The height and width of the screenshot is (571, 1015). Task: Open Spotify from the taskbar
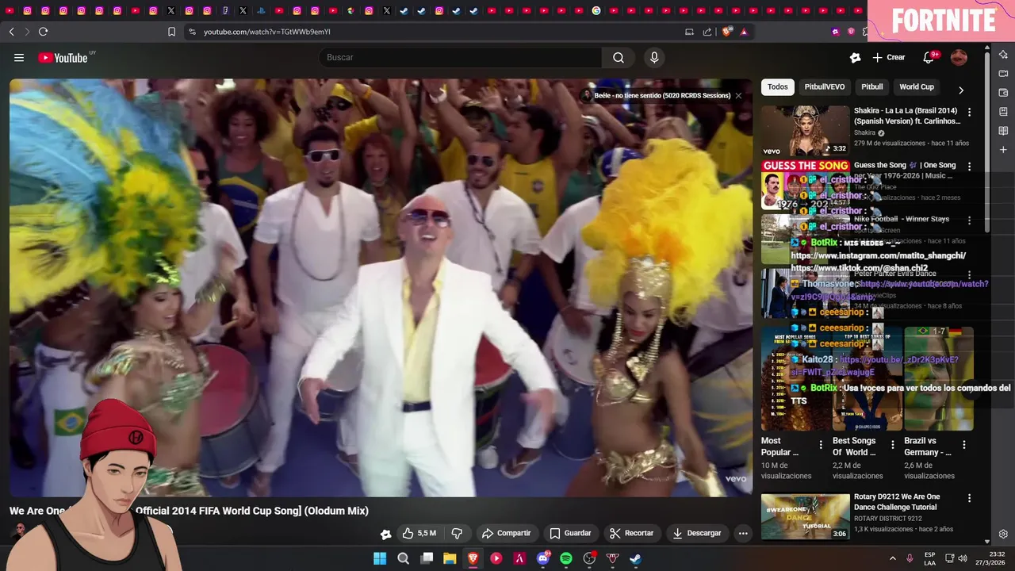(x=566, y=558)
